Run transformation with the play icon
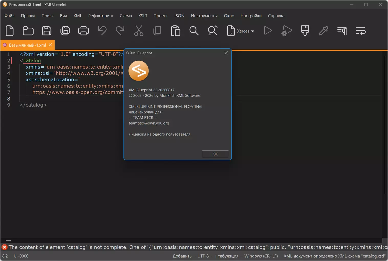The image size is (388, 261). pos(268,31)
